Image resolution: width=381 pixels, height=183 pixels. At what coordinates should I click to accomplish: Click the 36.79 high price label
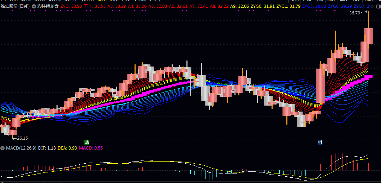355,13
